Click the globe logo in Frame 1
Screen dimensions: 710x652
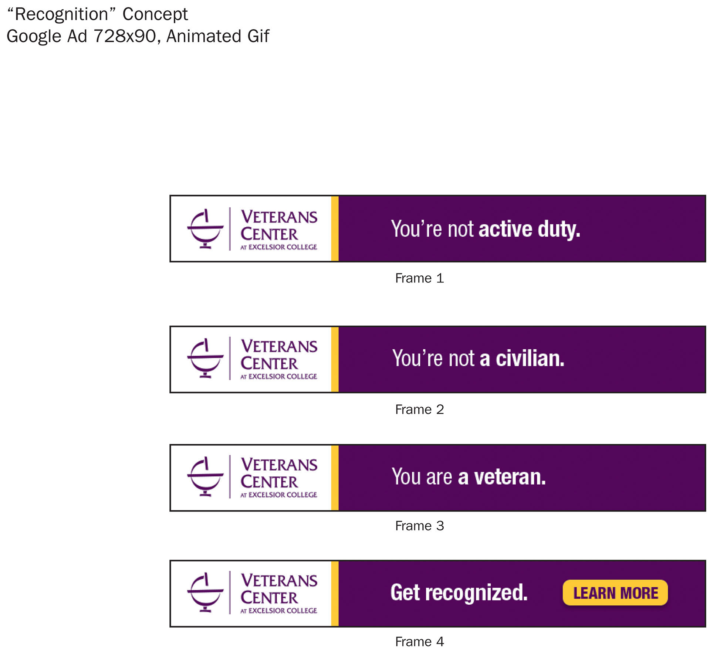(x=205, y=229)
